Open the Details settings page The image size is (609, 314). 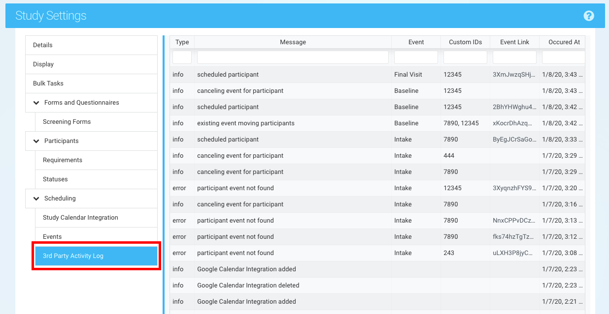click(43, 45)
